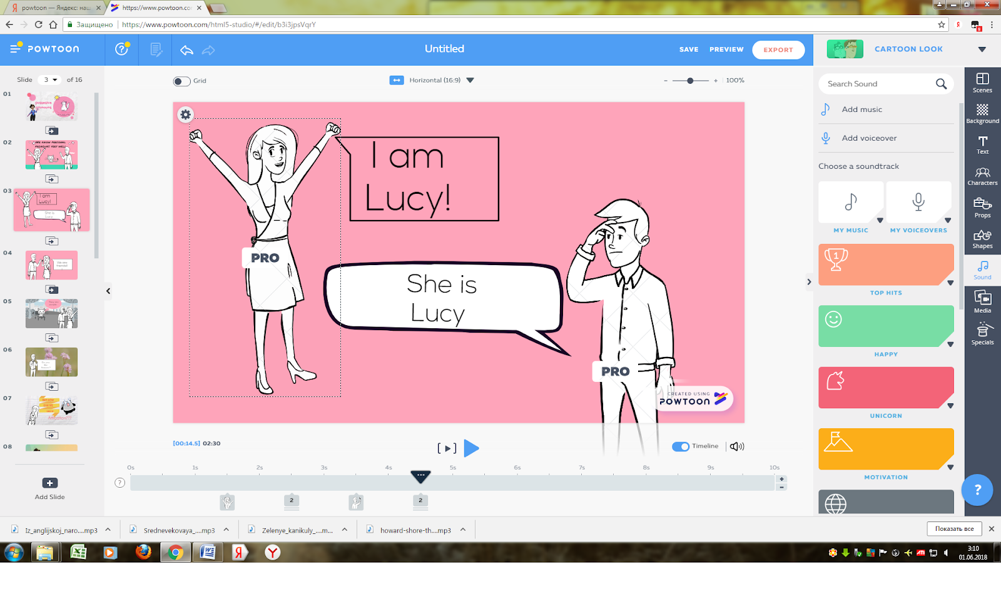This screenshot has height=609, width=1001.
Task: Click the timeline playhead marker
Action: [x=420, y=476]
